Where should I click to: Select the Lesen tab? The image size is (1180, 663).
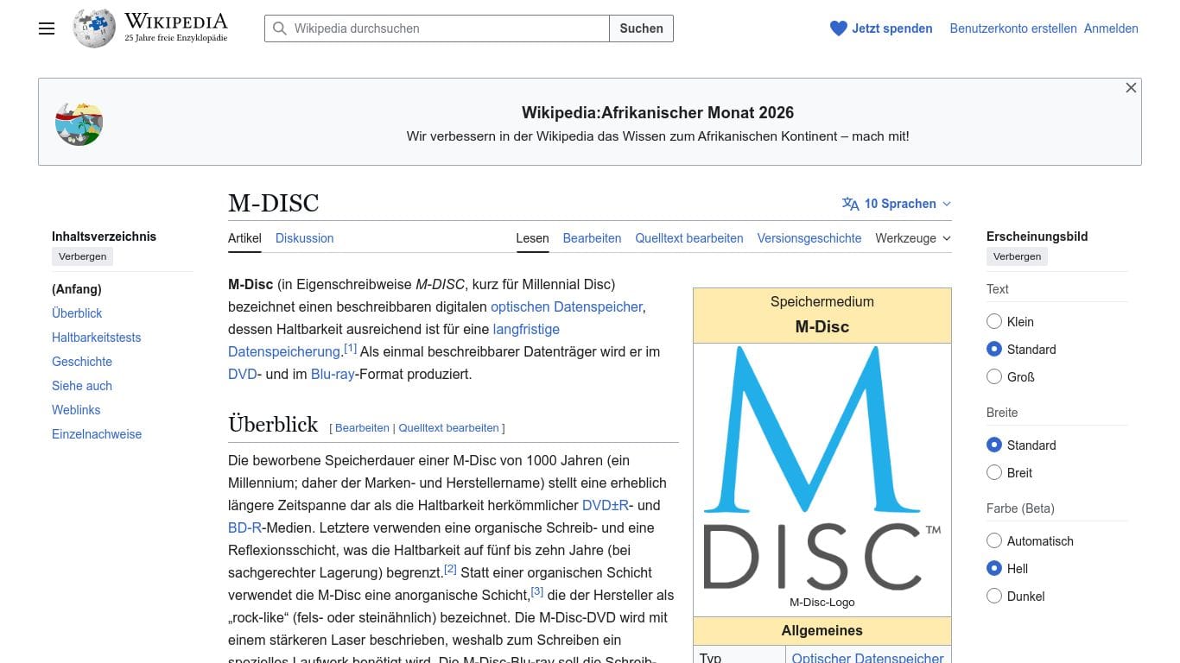click(532, 238)
